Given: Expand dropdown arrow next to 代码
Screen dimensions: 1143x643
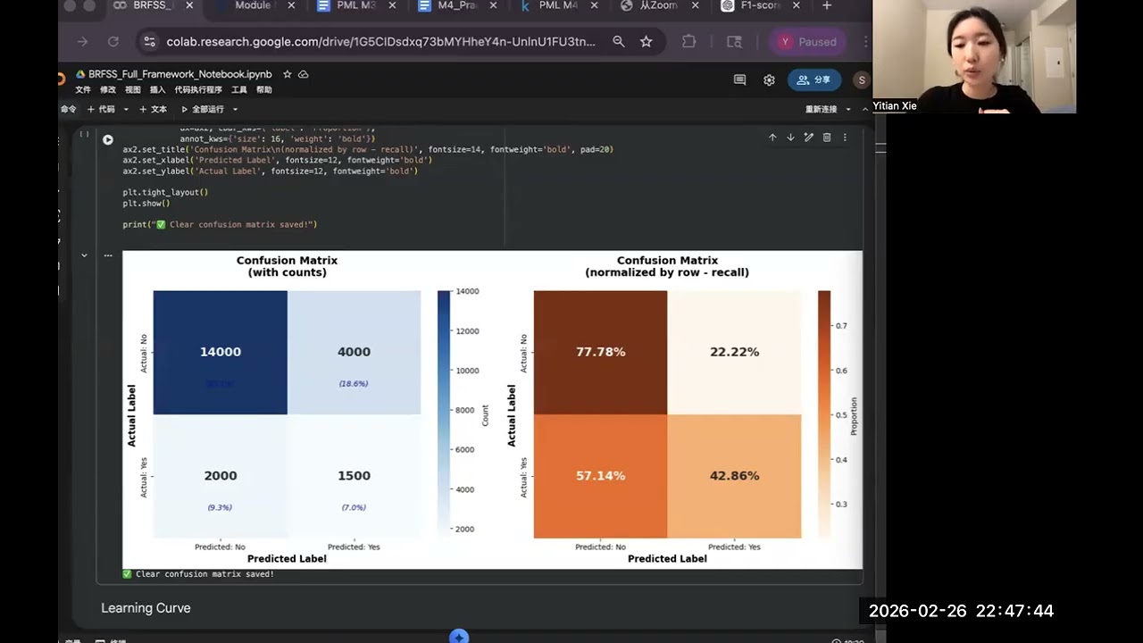Looking at the screenshot, I should [x=126, y=109].
